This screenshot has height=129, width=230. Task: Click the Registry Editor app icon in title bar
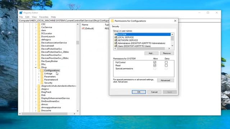pyautogui.click(x=21, y=13)
